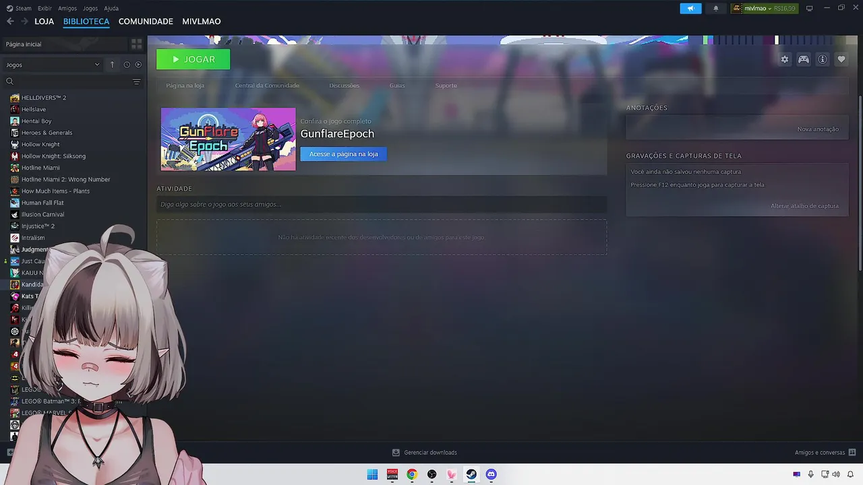Open Google Chrome from taskbar

click(412, 474)
